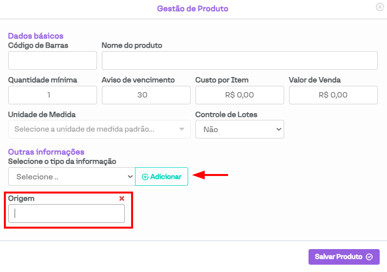Click inside the Origem text box

[66, 214]
